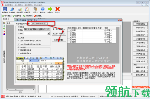Screen dimensions: 150x99
Task: Click the red 注册 badge in status bar
Action: pyautogui.click(x=3, y=96)
